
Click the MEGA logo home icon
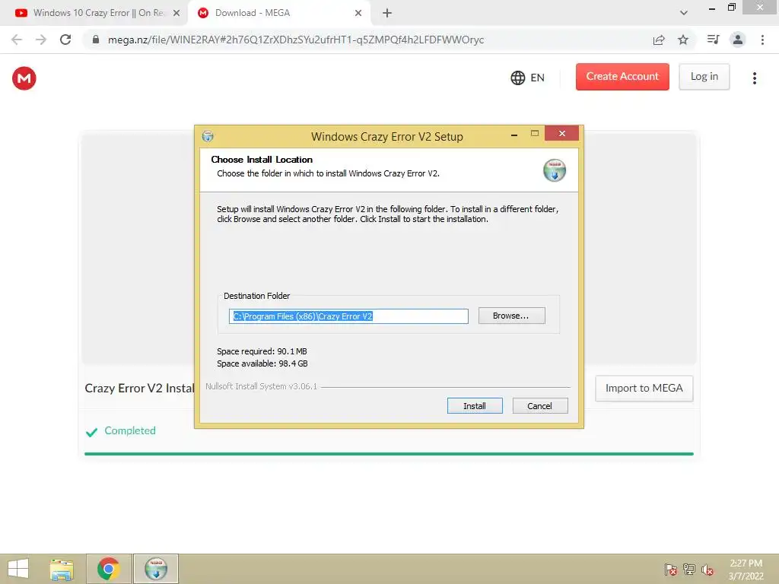coord(24,78)
